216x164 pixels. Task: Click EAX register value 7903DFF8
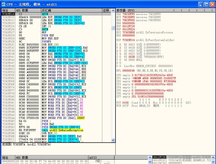(x=128, y=14)
